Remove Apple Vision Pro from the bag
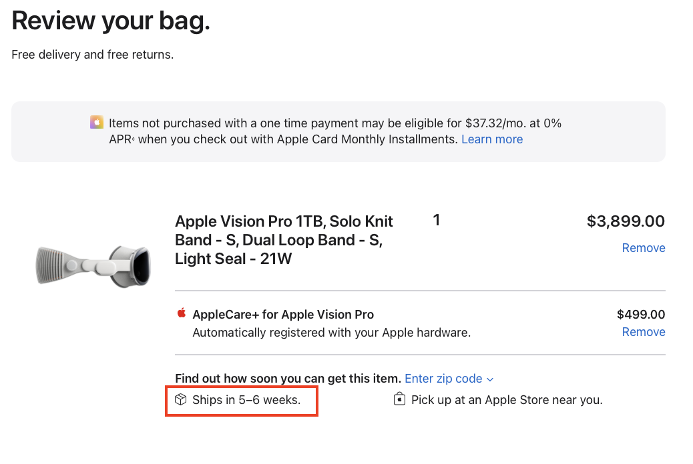Image resolution: width=693 pixels, height=464 pixels. pos(644,248)
